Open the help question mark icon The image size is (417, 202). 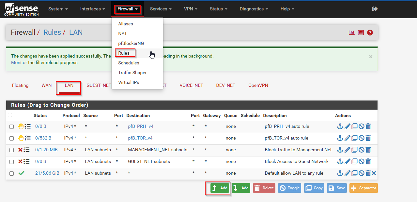[x=370, y=33]
